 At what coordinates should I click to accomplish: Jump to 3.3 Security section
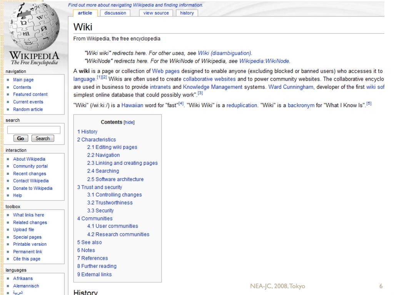coord(100,211)
